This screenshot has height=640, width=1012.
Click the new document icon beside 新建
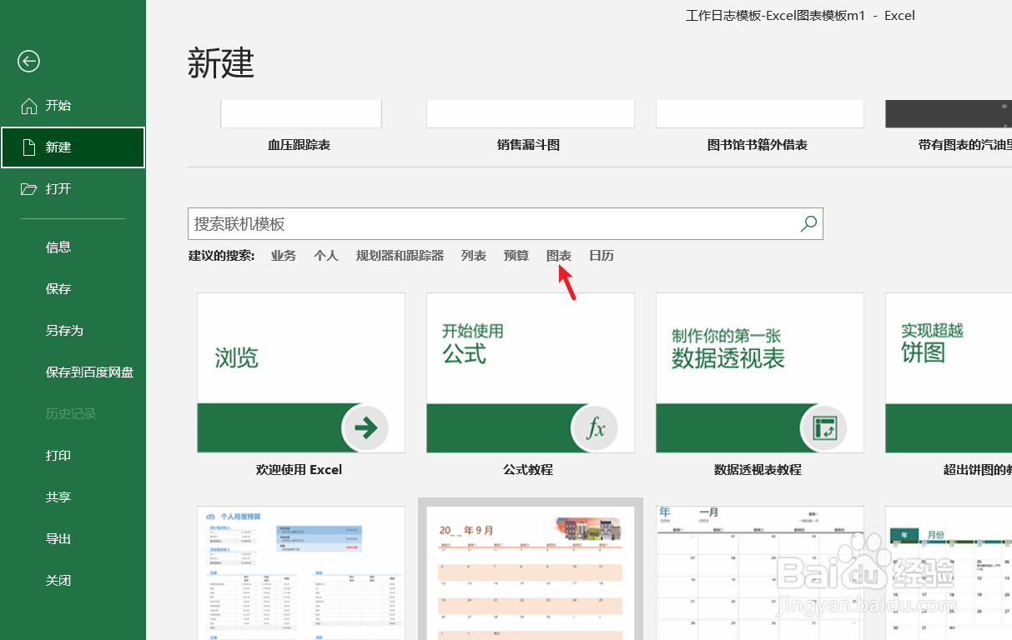[x=29, y=147]
